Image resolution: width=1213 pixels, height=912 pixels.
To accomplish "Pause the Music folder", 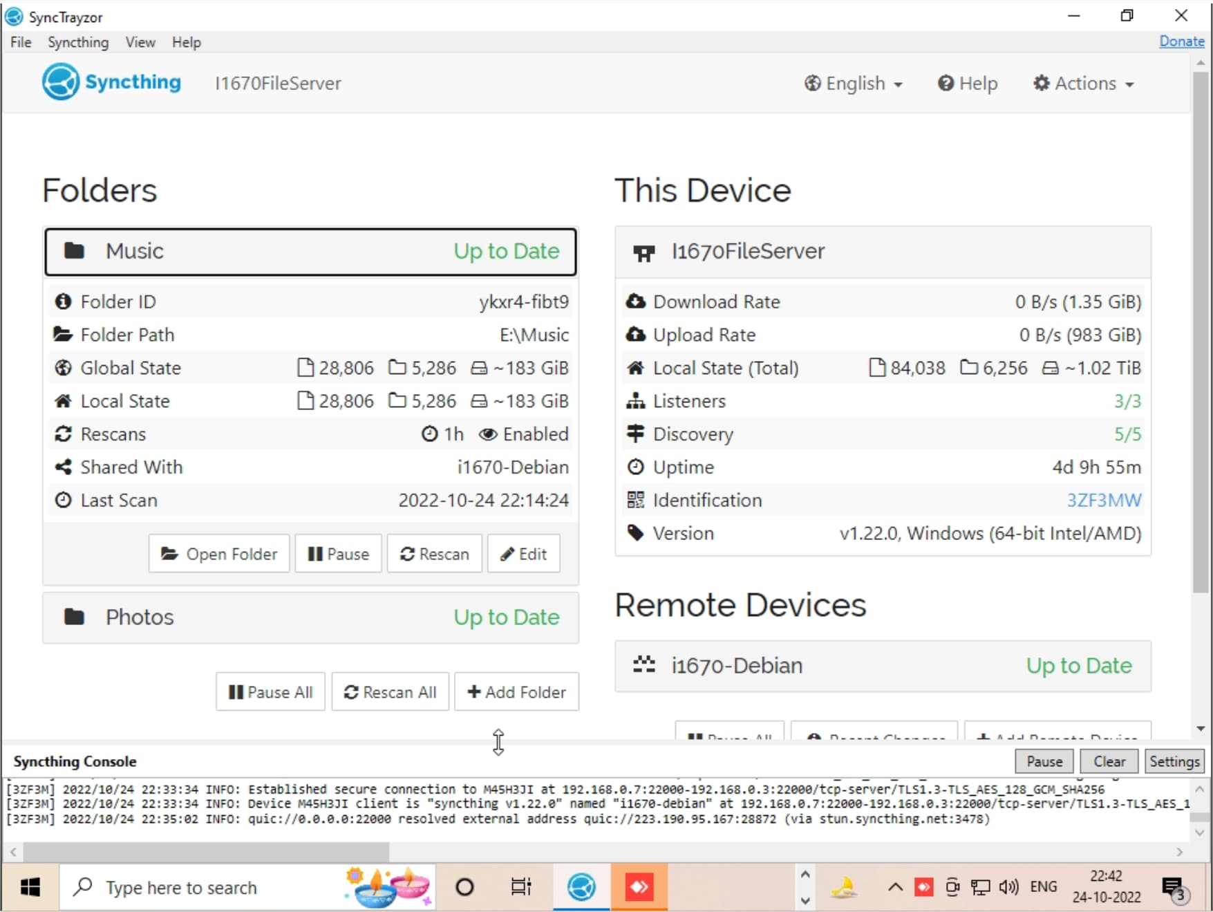I will [339, 553].
